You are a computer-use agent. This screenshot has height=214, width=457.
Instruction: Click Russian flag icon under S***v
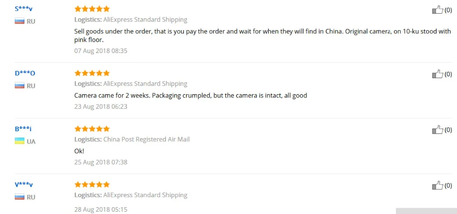click(x=20, y=21)
